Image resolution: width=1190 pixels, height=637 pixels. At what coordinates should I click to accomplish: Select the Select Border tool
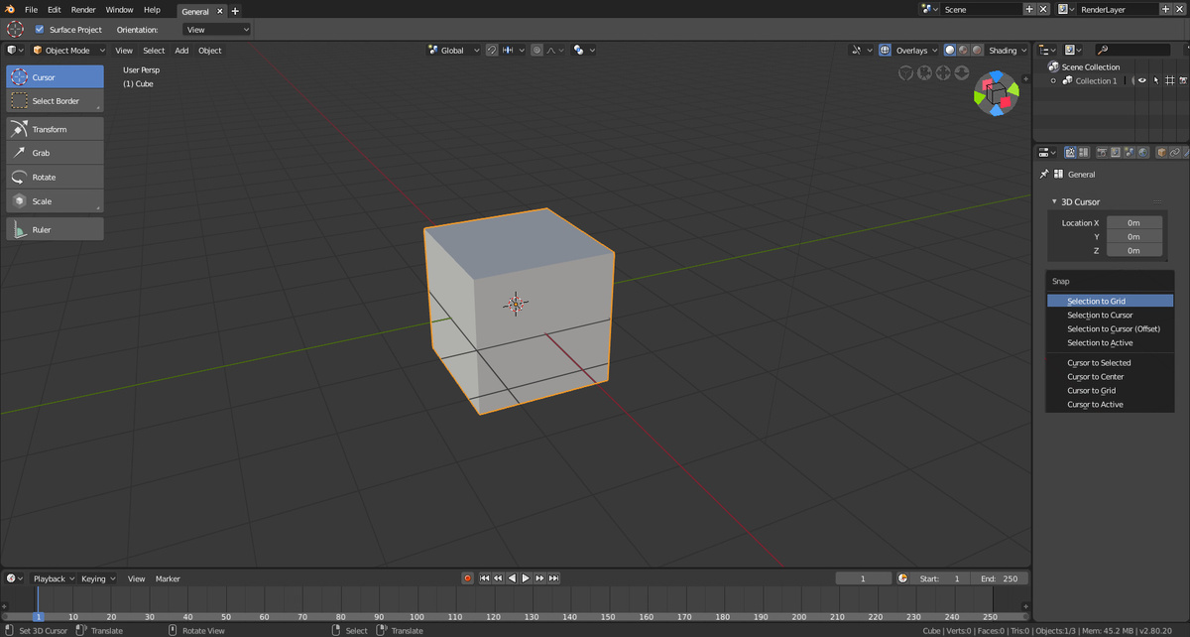pyautogui.click(x=55, y=100)
